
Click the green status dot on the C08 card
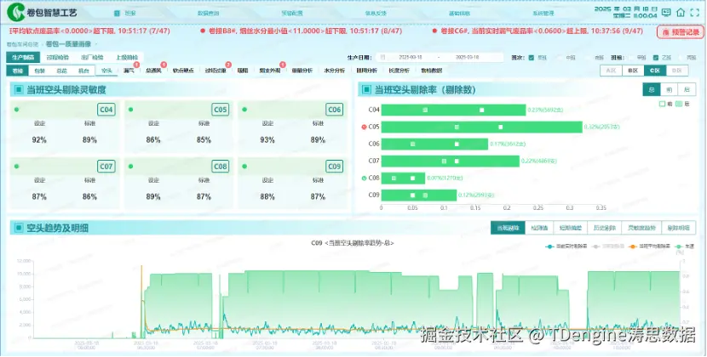131,166
